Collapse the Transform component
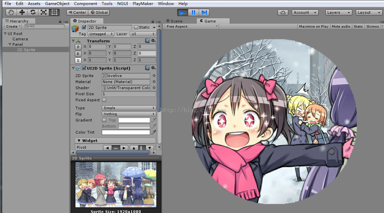Image resolution: width=384 pixels, height=213 pixels. (x=73, y=41)
